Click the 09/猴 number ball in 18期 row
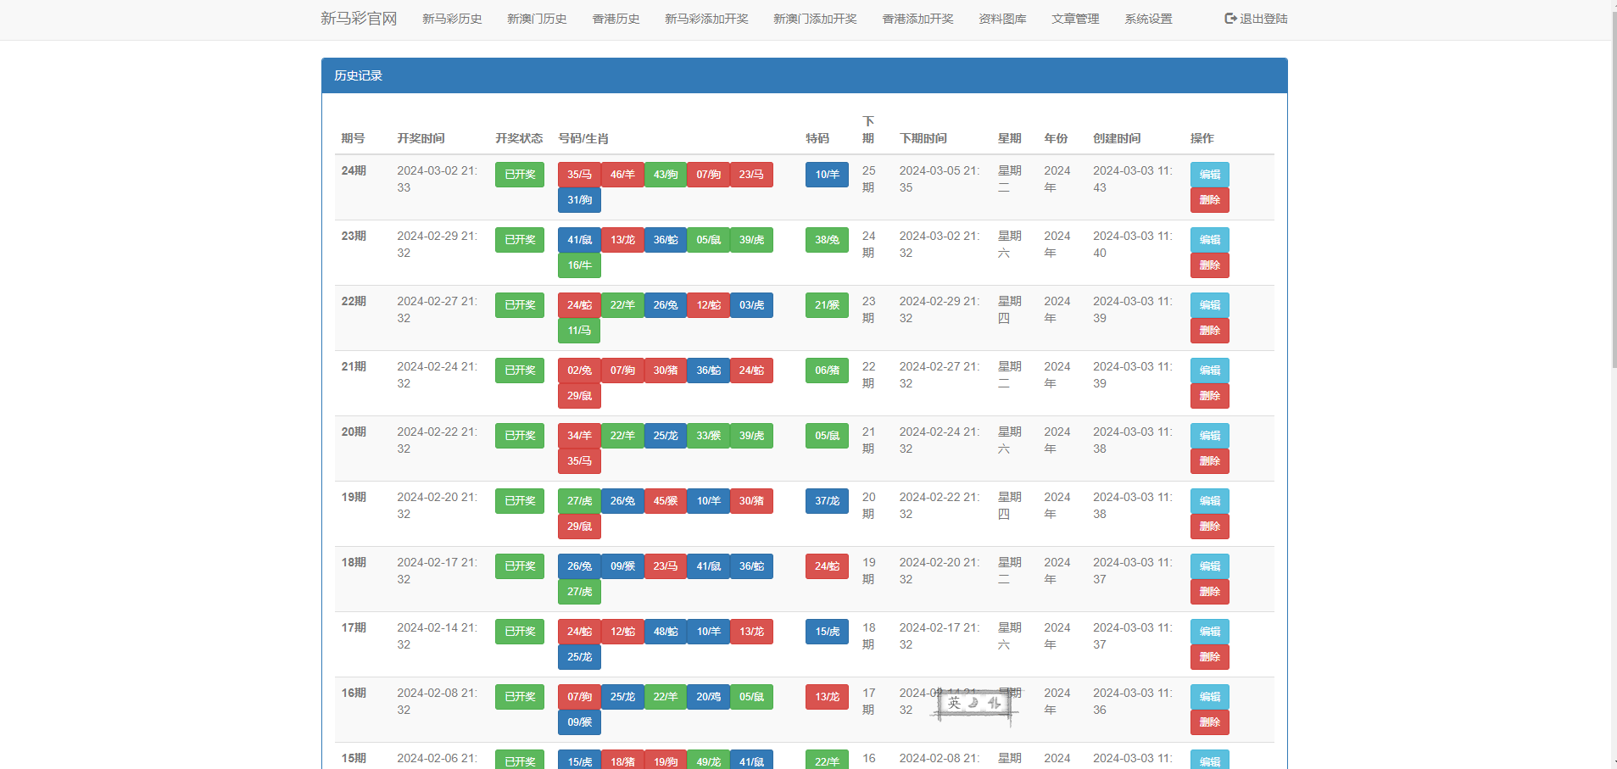This screenshot has width=1617, height=769. (622, 566)
